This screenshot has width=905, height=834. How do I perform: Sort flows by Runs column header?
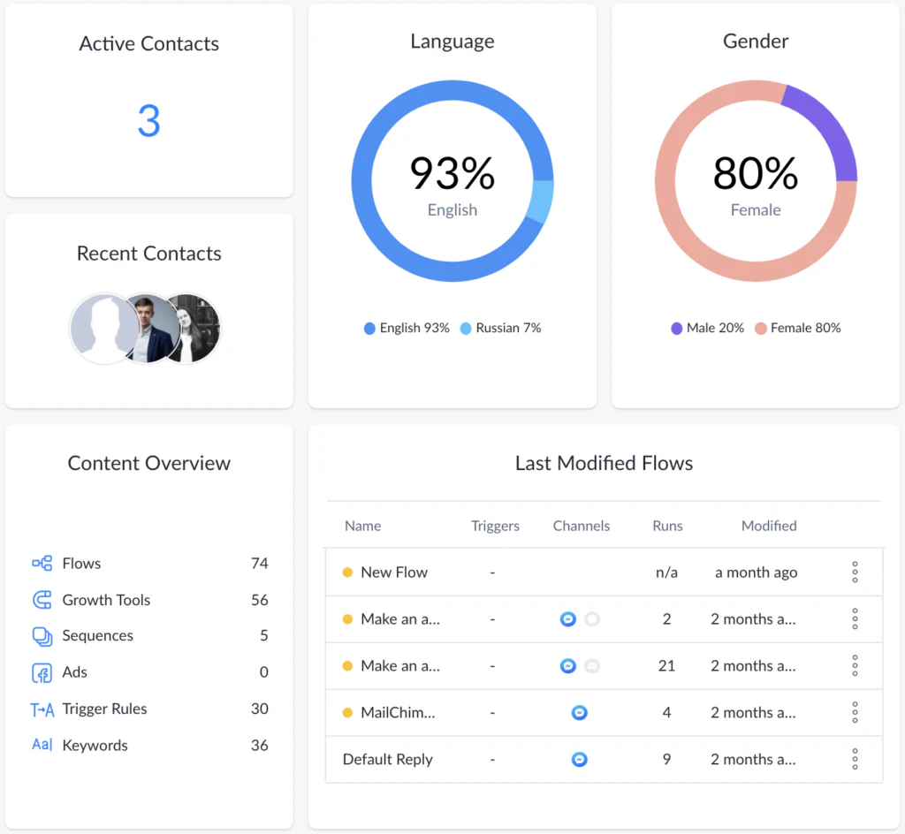tap(667, 526)
